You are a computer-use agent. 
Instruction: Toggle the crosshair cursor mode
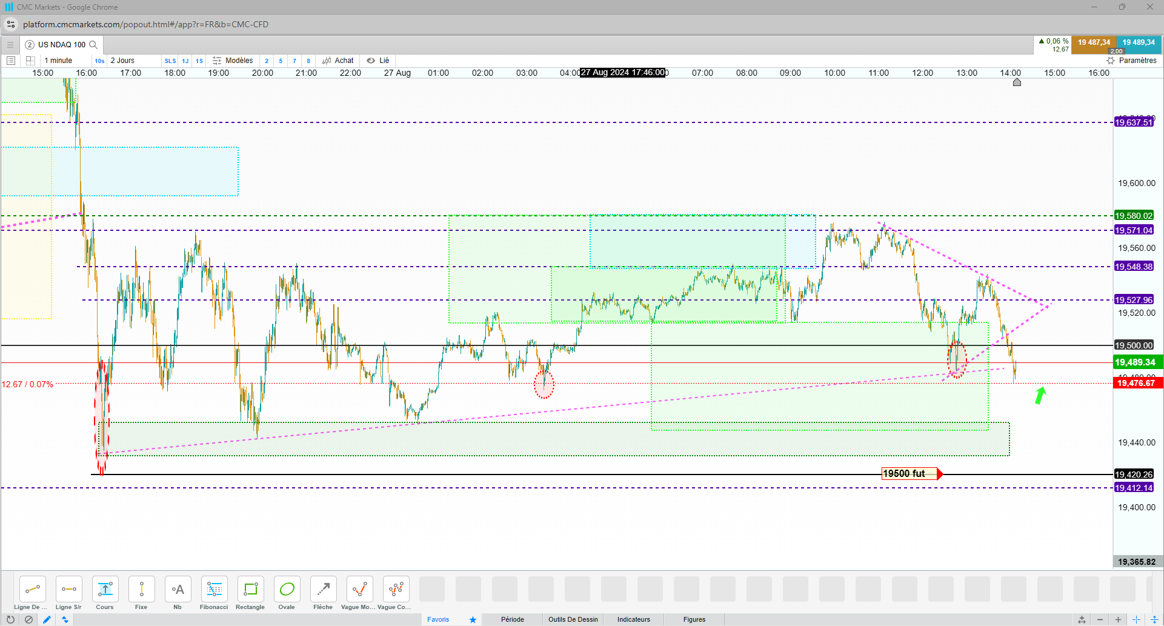pos(1136,619)
